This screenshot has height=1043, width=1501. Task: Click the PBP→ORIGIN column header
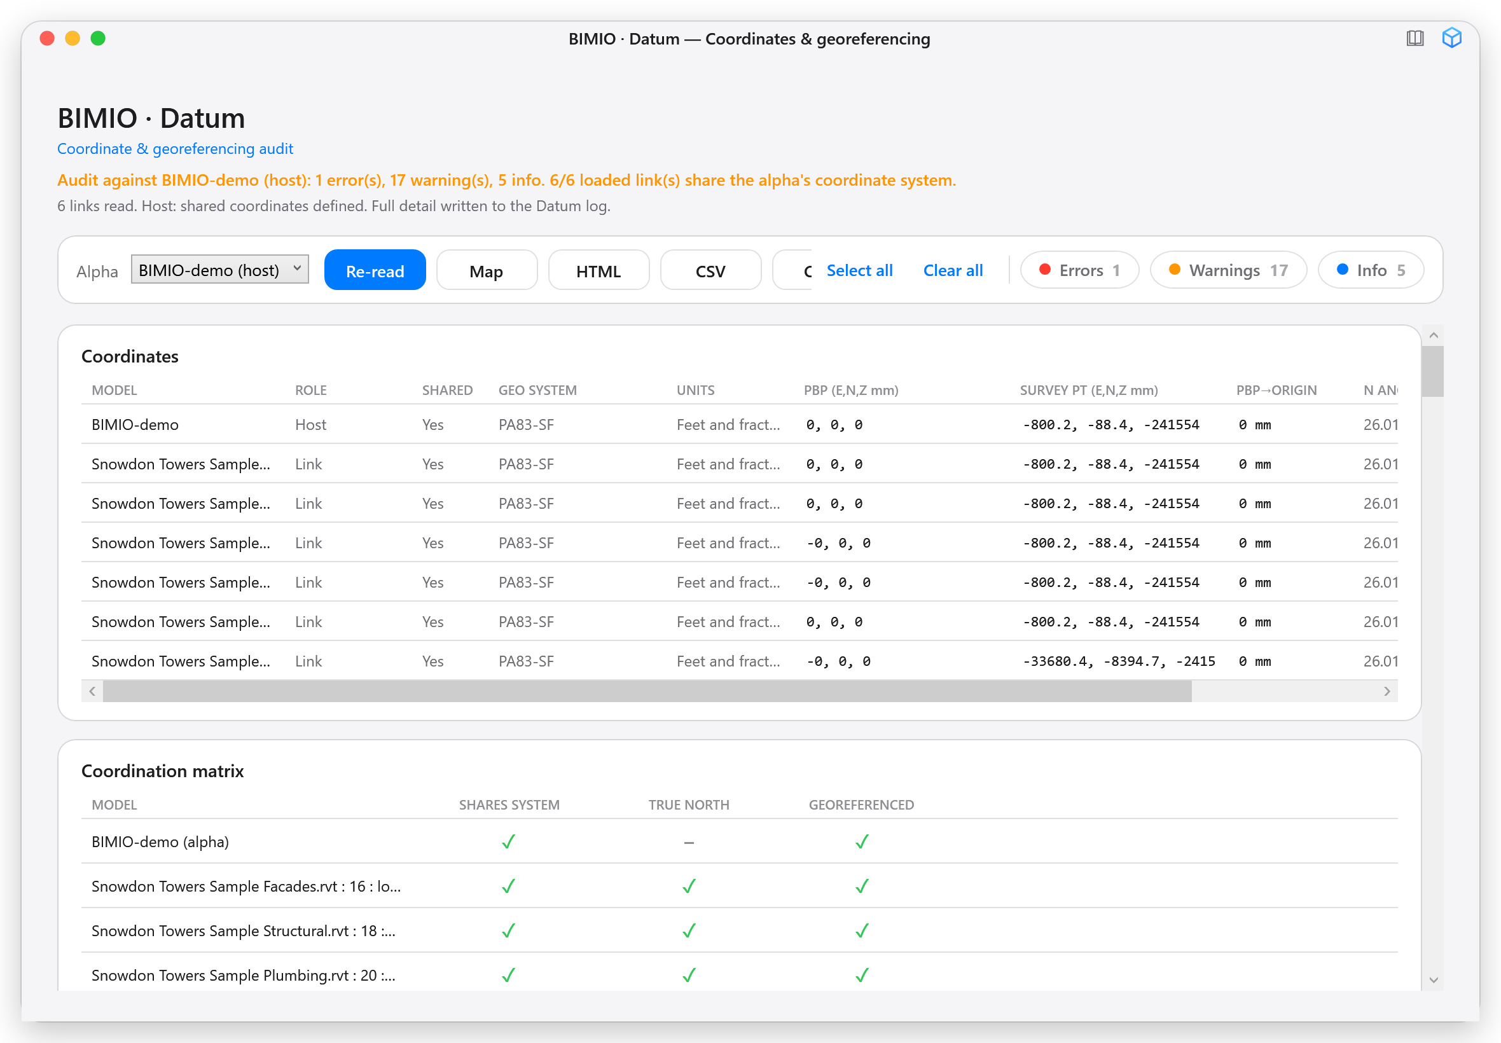(1276, 390)
